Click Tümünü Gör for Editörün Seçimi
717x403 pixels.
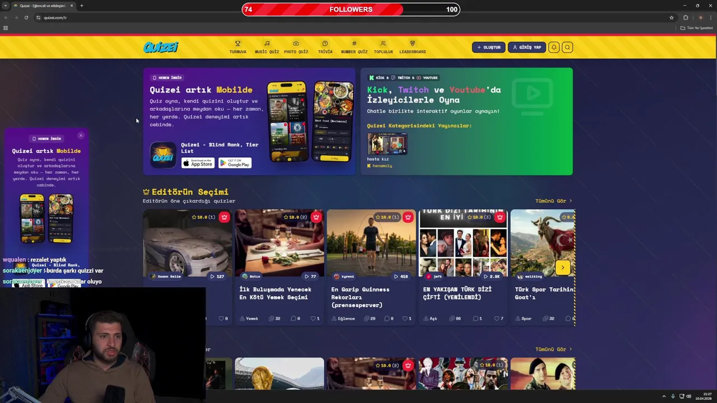click(553, 201)
